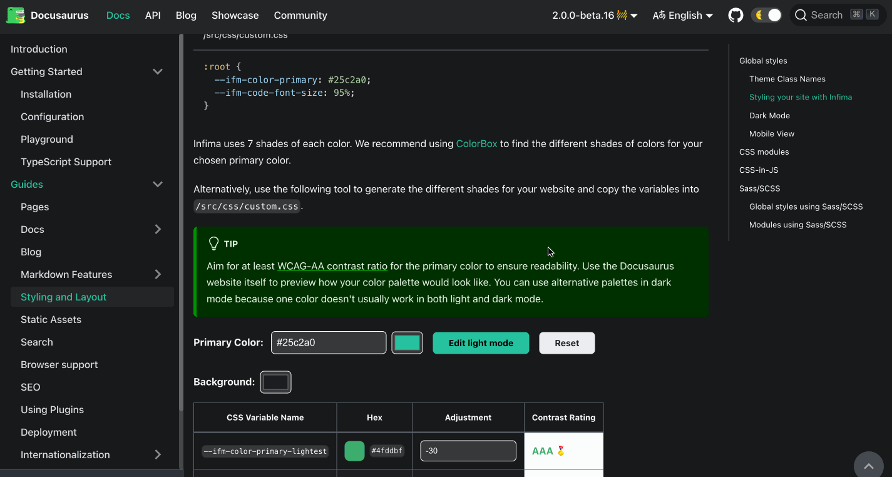Open the GitHub repository icon
Screen dimensions: 892x477
[736, 15]
